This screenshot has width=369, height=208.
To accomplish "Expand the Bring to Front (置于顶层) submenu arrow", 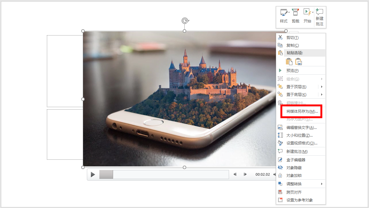I will tap(322, 87).
